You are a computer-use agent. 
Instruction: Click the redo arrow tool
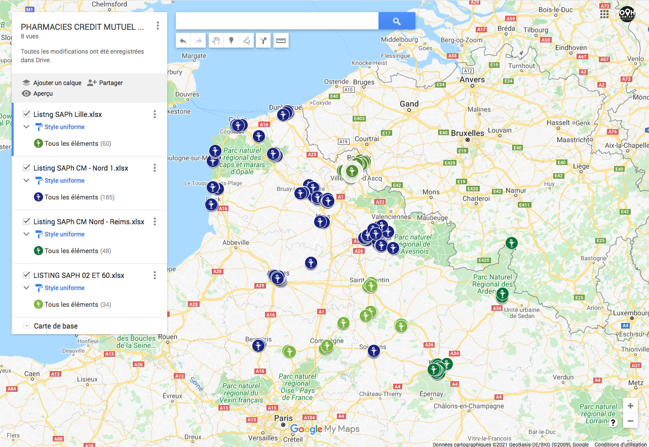[x=199, y=41]
